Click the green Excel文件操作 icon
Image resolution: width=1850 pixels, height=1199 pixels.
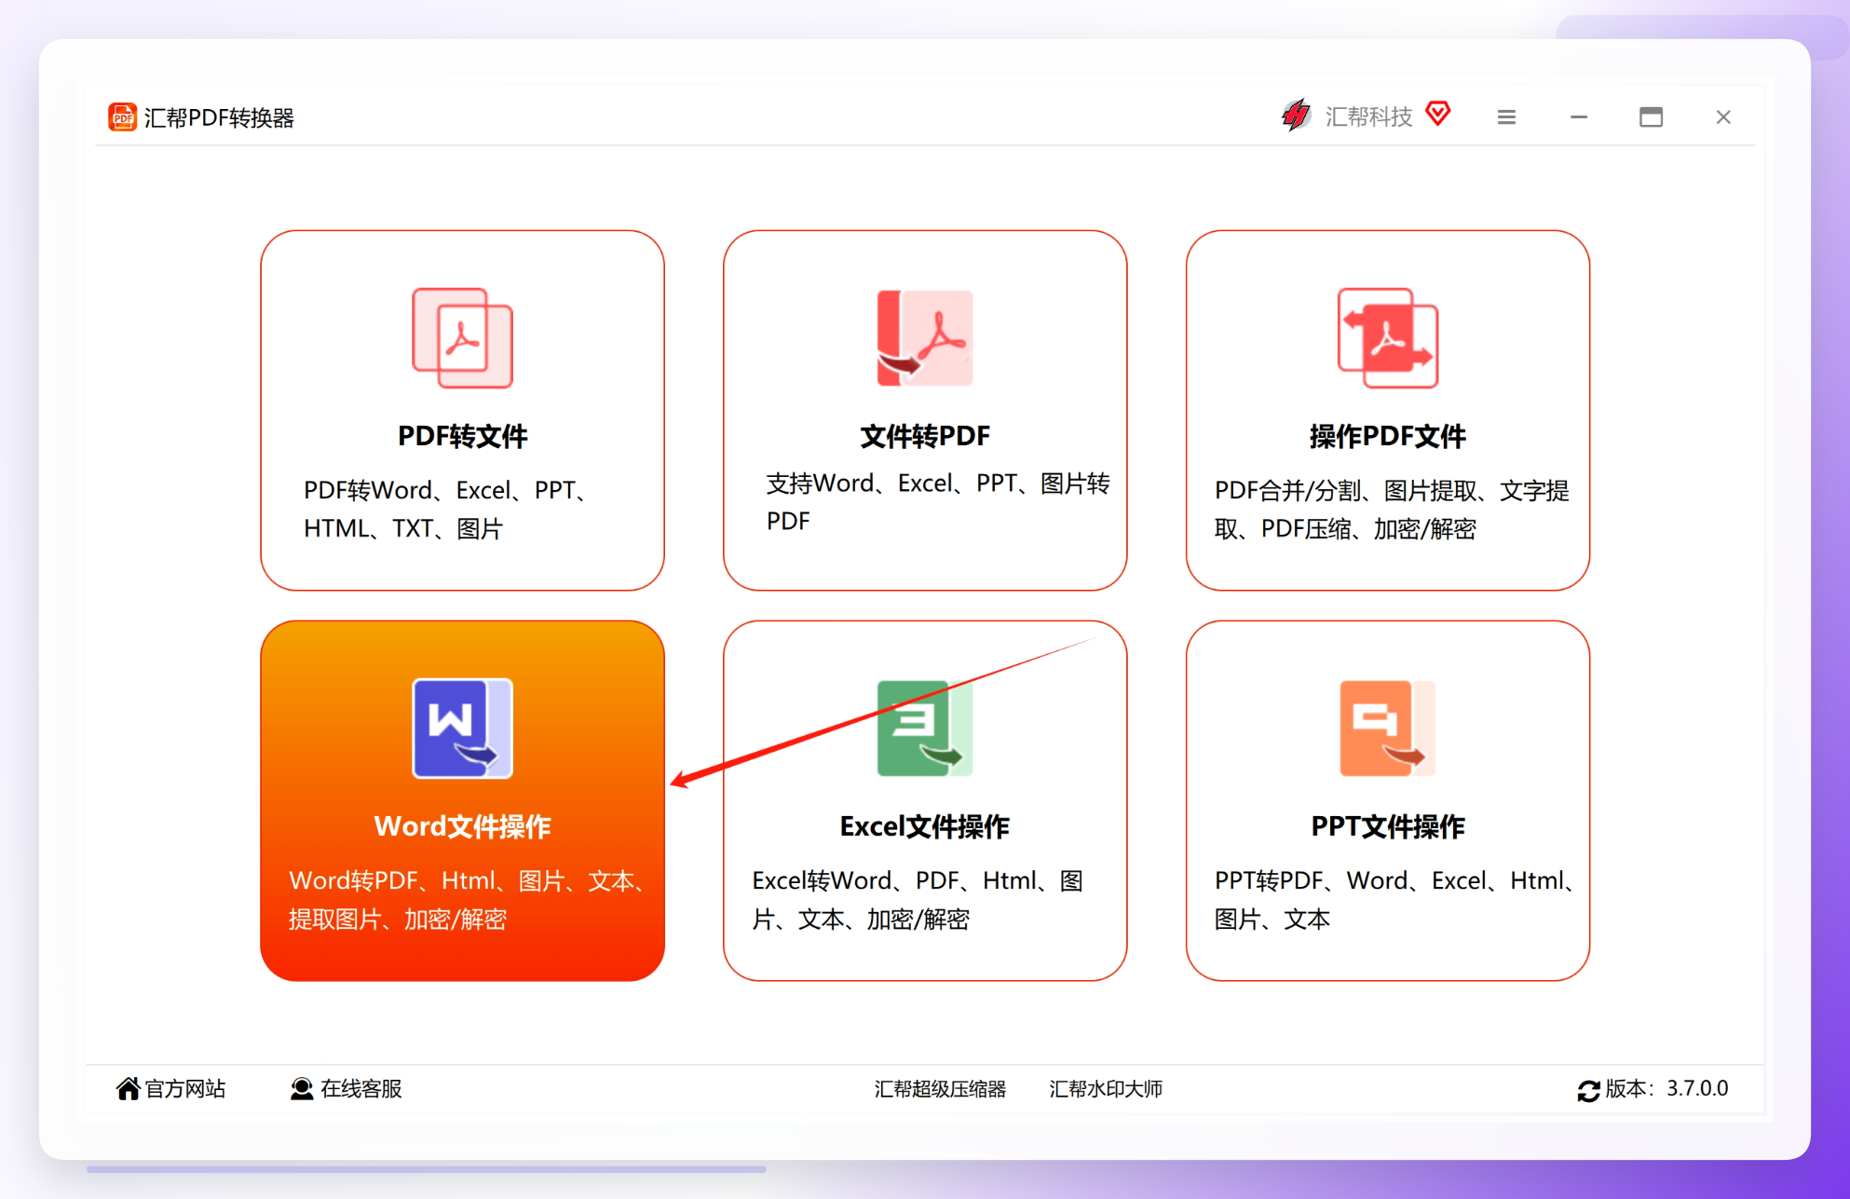click(925, 729)
